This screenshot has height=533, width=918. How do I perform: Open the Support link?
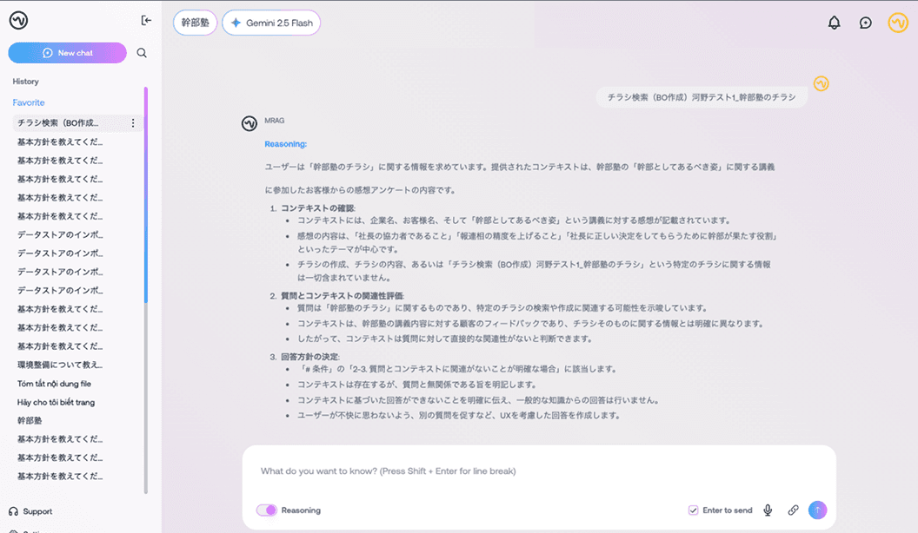[30, 511]
